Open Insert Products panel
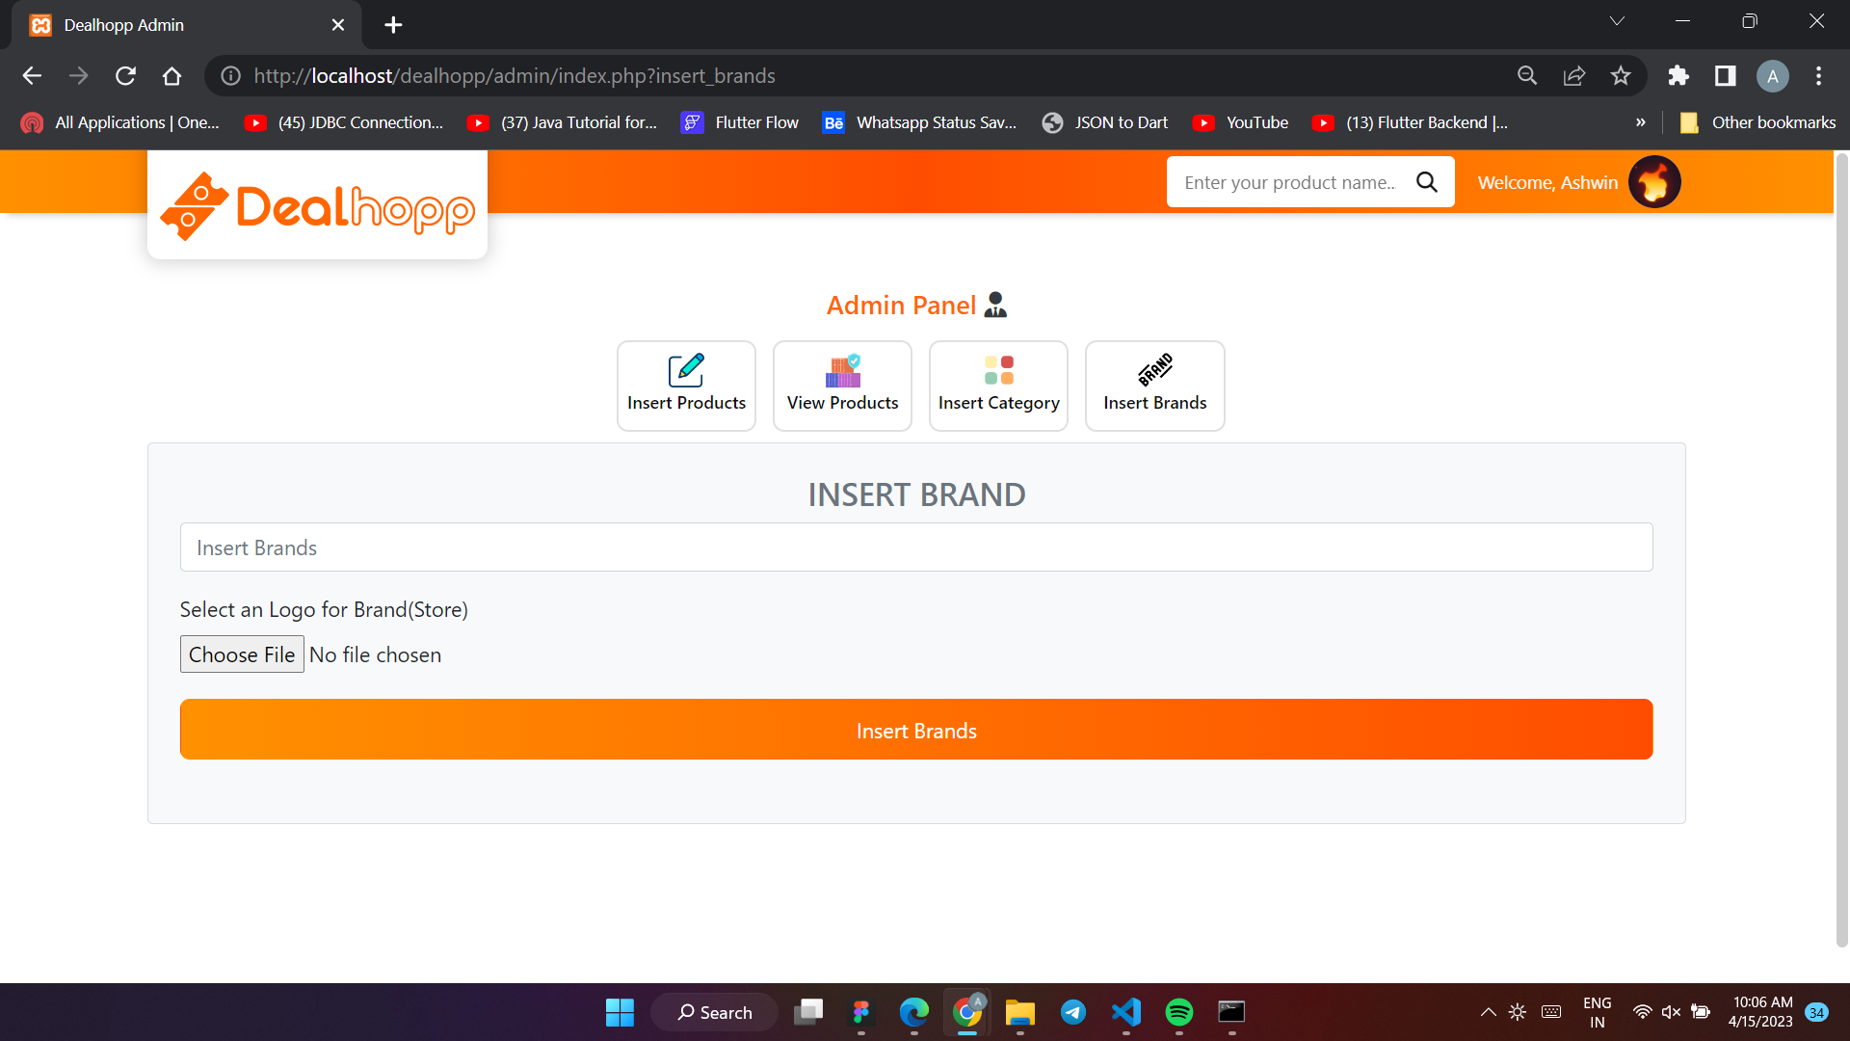Screen dimensions: 1850x1041 (686, 386)
